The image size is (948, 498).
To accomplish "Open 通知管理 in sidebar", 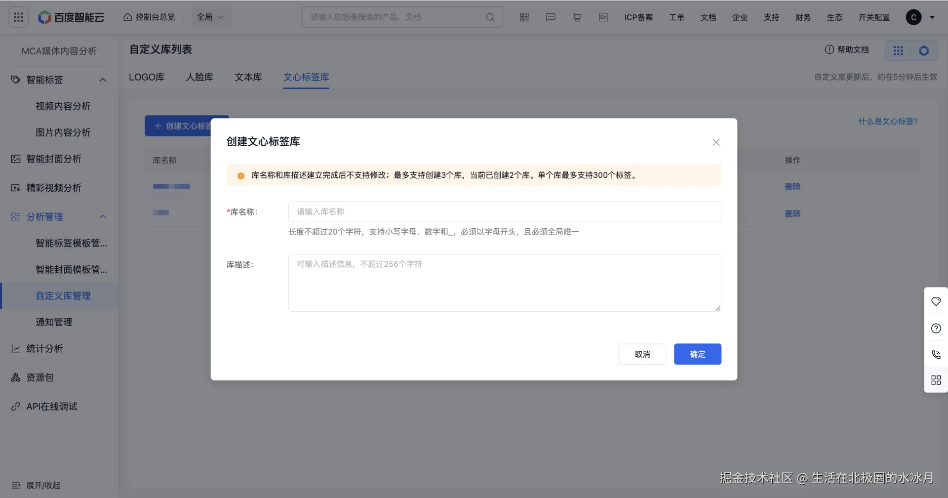I will (53, 322).
